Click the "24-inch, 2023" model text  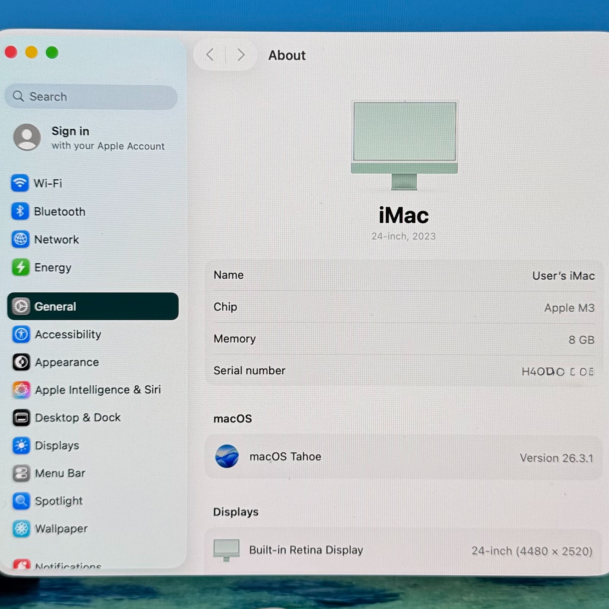pos(403,236)
